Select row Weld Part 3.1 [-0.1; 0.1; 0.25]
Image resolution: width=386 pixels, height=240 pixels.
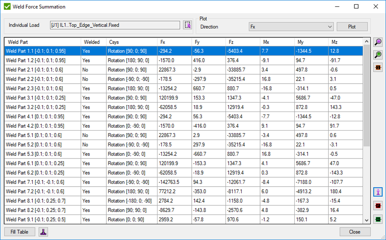(x=184, y=98)
